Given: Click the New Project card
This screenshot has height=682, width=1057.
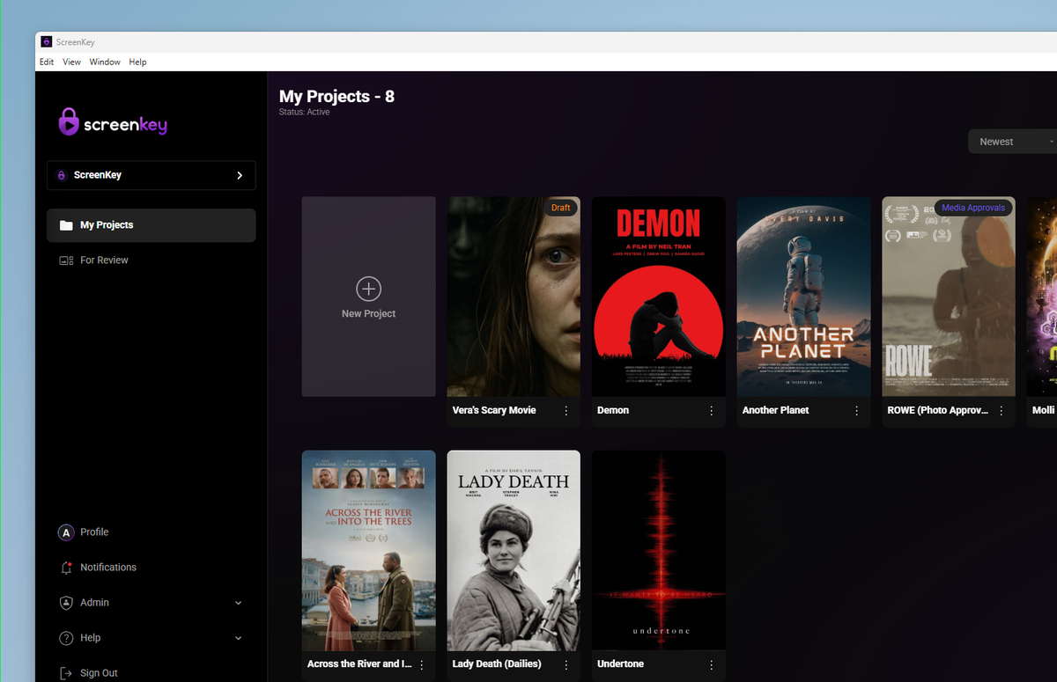Looking at the screenshot, I should click(368, 297).
